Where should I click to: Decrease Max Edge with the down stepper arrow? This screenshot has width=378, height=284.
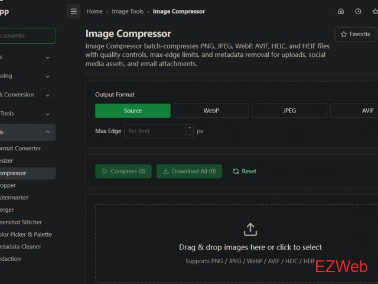click(x=189, y=135)
